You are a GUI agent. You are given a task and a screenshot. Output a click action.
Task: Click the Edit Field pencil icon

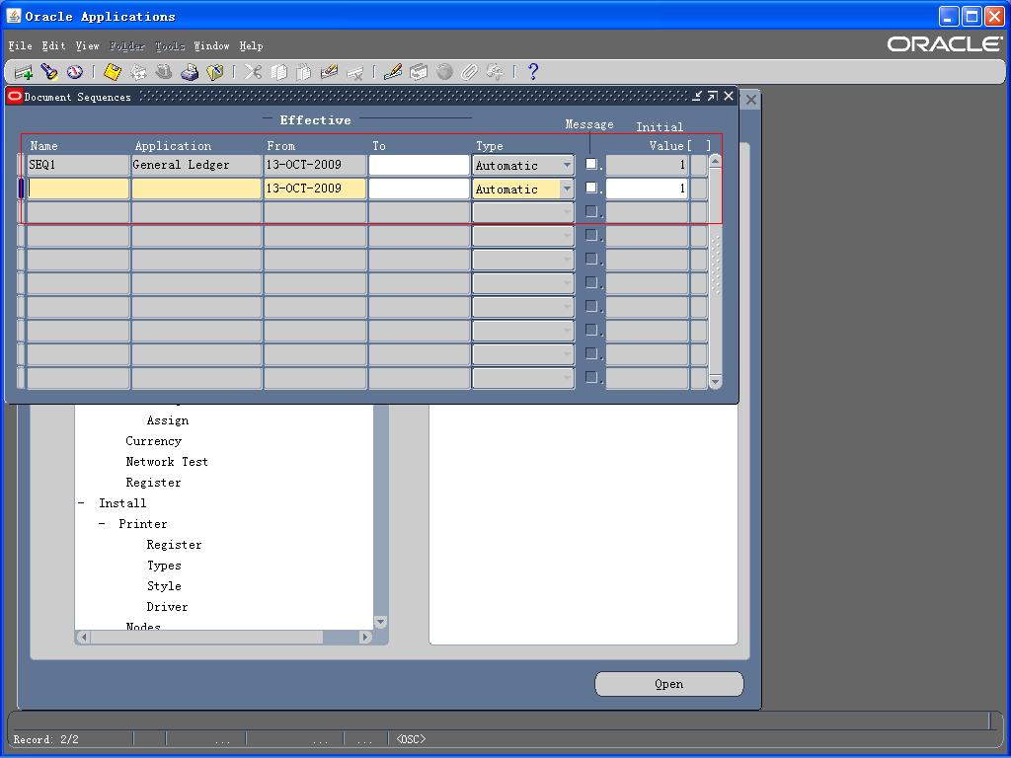[393, 72]
